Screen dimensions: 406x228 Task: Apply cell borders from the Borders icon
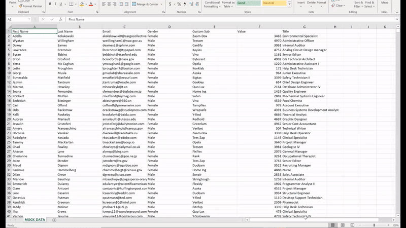71,4
